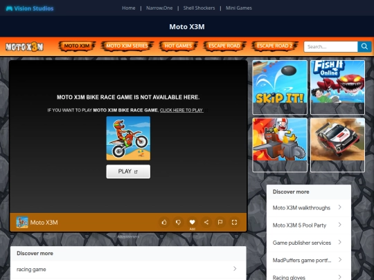This screenshot has height=280, width=374.
Task: Open Home in top navigation
Action: [x=129, y=8]
